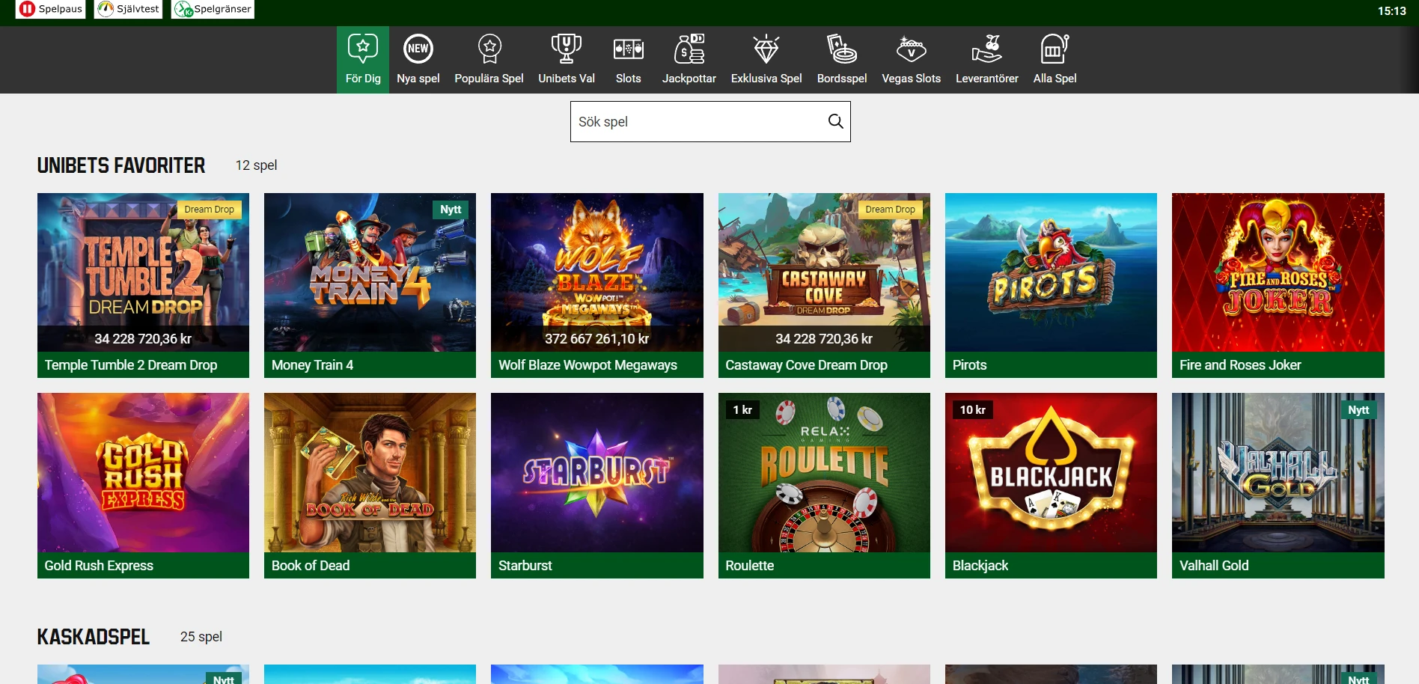1419x684 pixels.
Task: Click the Spelpaus pause icon
Action: tap(27, 9)
